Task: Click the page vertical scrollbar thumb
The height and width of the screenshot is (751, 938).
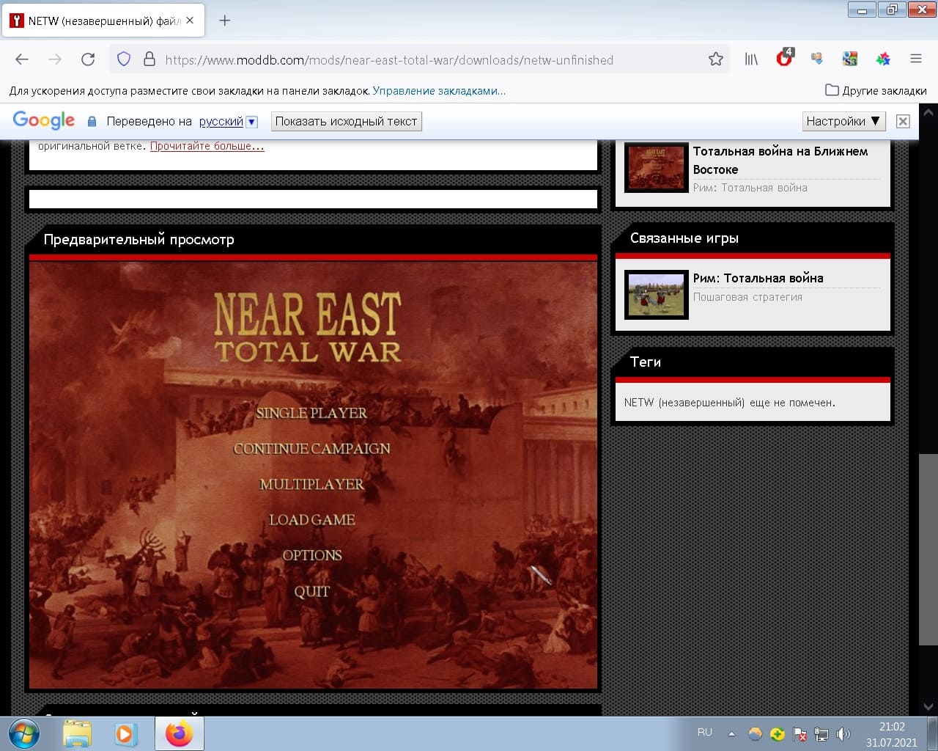Action: [928, 549]
